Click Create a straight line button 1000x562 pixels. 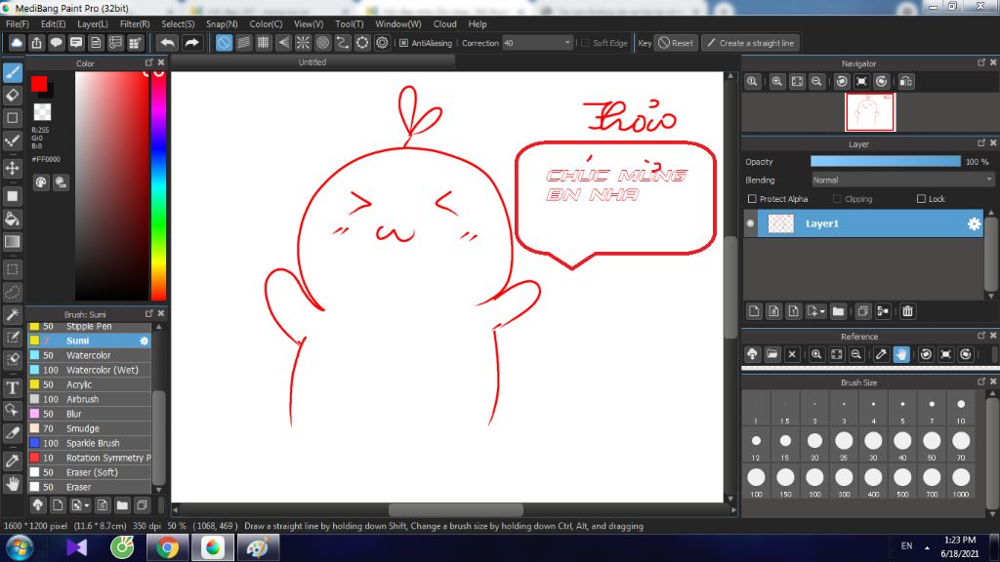click(x=751, y=43)
